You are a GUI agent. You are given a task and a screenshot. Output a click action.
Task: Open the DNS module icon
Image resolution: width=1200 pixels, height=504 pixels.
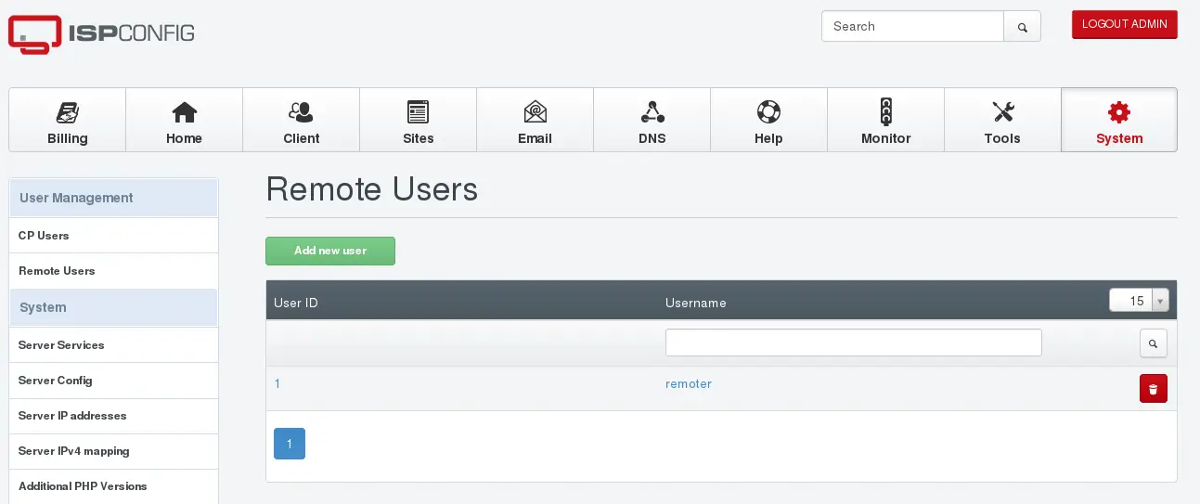click(x=652, y=112)
